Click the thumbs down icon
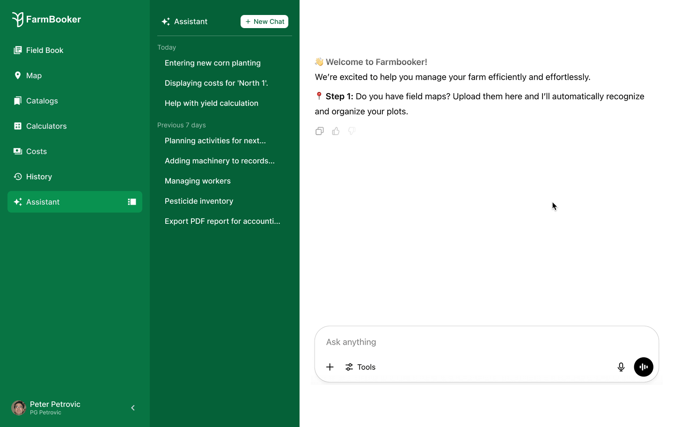 coord(352,131)
